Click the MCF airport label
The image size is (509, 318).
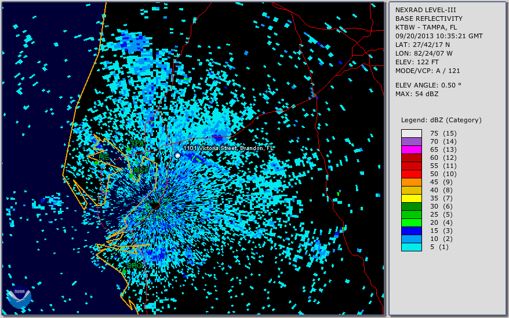point(141,170)
